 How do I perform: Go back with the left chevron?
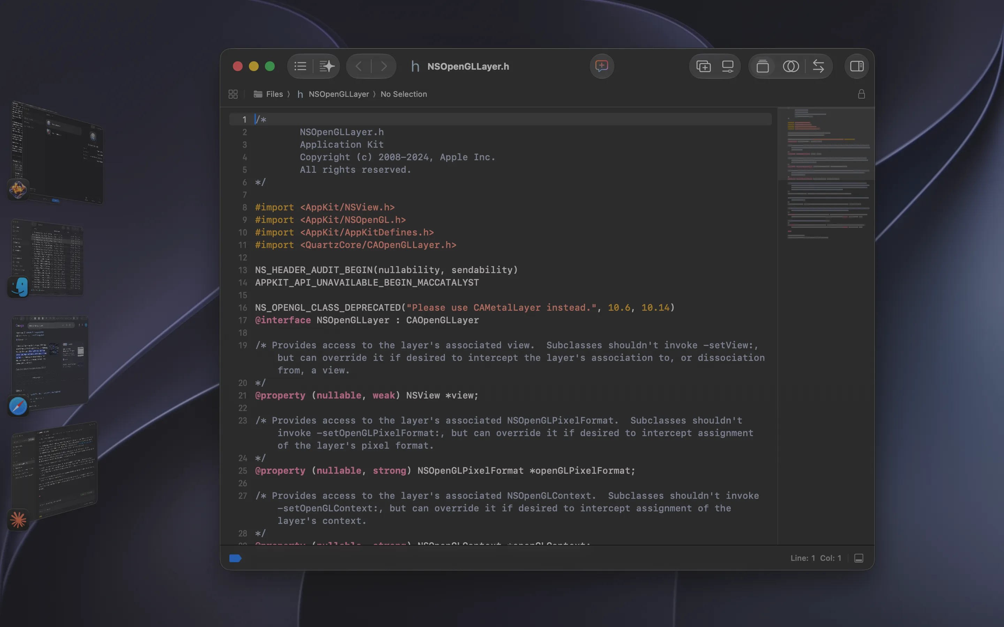click(x=359, y=66)
